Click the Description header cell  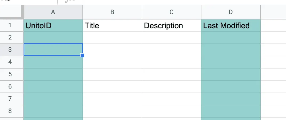pyautogui.click(x=172, y=25)
